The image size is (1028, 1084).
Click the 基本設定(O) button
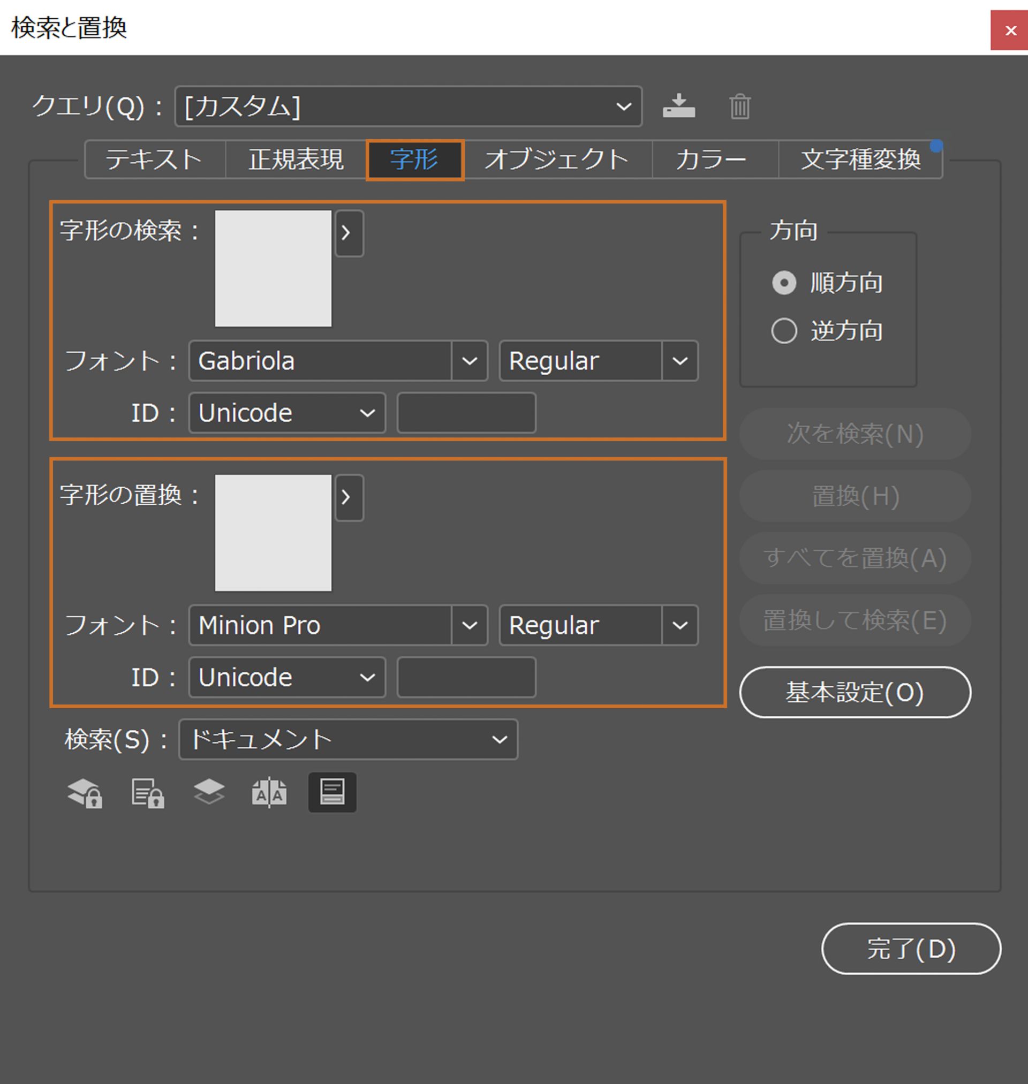pyautogui.click(x=855, y=692)
